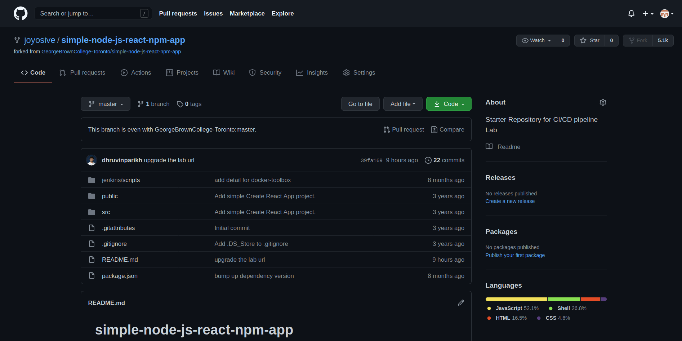Toggle Star on this repository
The width and height of the screenshot is (682, 341).
click(589, 40)
